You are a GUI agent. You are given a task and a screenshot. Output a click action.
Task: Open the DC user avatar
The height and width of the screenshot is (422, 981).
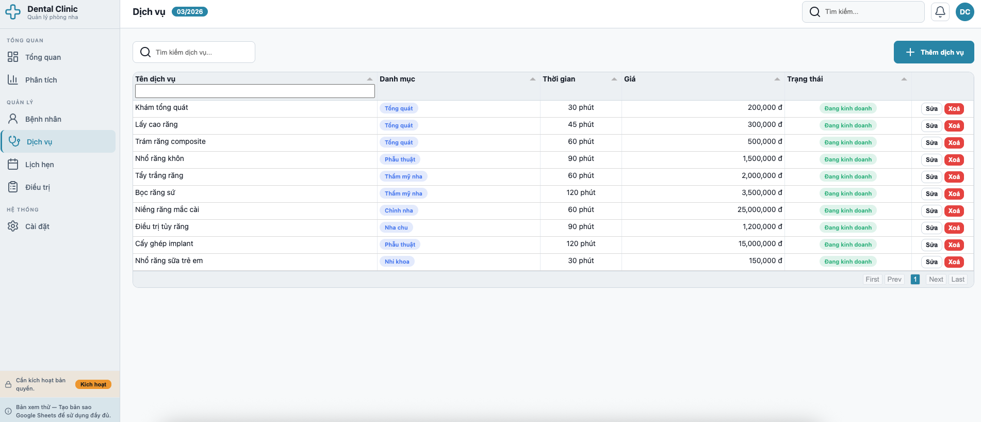[x=964, y=12]
